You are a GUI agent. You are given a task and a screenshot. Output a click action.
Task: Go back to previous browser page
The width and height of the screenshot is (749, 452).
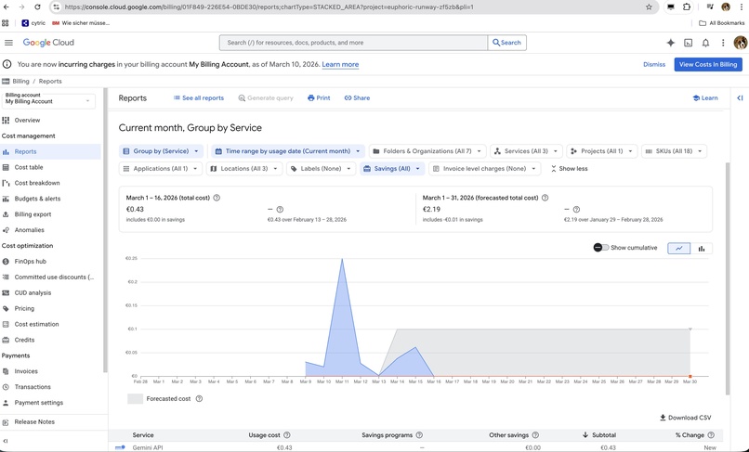(7, 7)
